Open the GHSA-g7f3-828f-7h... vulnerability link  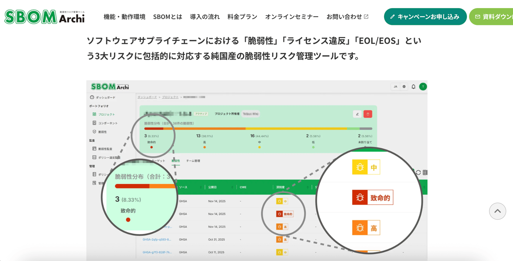157,252
